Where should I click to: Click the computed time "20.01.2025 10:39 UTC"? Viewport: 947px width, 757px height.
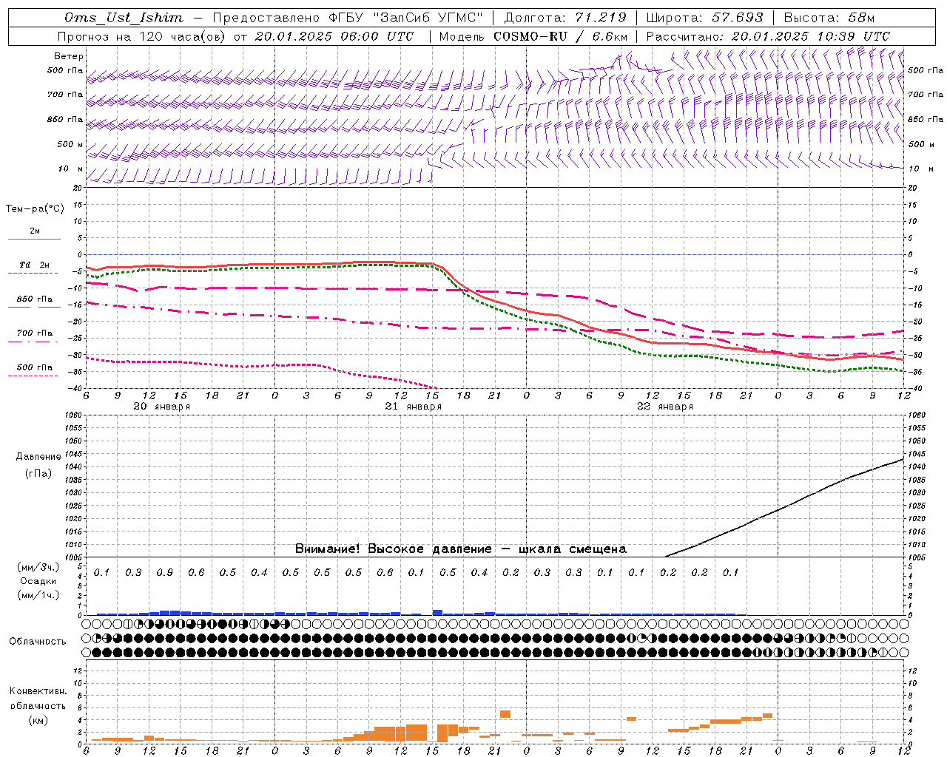[x=810, y=36]
